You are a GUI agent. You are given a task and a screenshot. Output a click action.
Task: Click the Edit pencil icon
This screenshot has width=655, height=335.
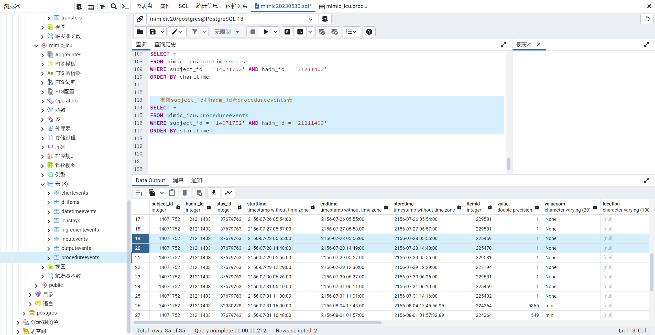[177, 32]
